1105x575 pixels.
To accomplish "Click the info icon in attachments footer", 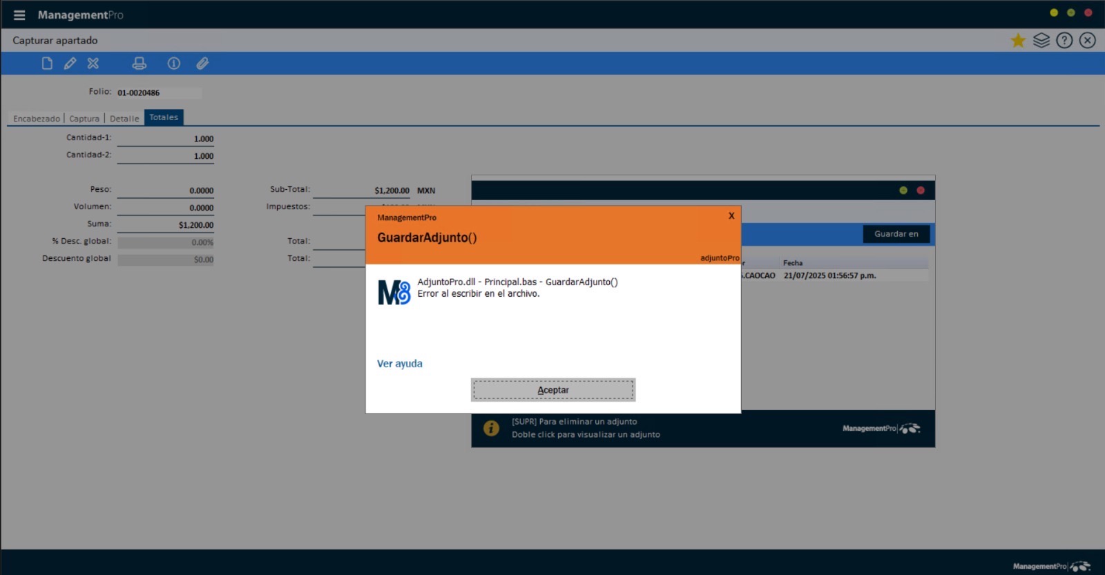I will click(491, 428).
